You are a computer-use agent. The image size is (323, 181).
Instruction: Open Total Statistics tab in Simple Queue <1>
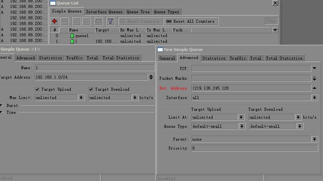tap(121, 58)
